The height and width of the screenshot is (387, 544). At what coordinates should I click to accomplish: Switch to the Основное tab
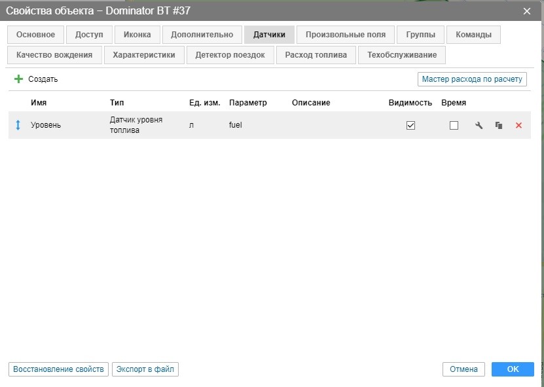36,35
